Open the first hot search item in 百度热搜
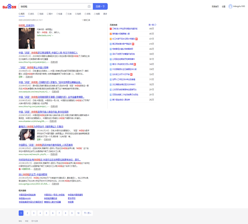Image resolution: width=248 pixels, height=224 pixels. click(x=126, y=29)
